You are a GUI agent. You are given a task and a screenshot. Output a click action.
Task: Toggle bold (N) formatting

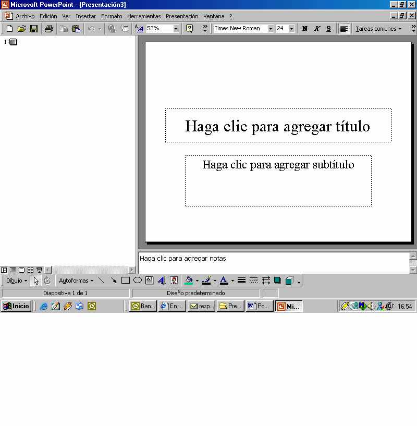(x=305, y=29)
